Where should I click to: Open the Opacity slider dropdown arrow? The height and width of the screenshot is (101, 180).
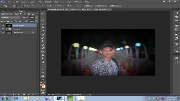[x=37, y=17]
